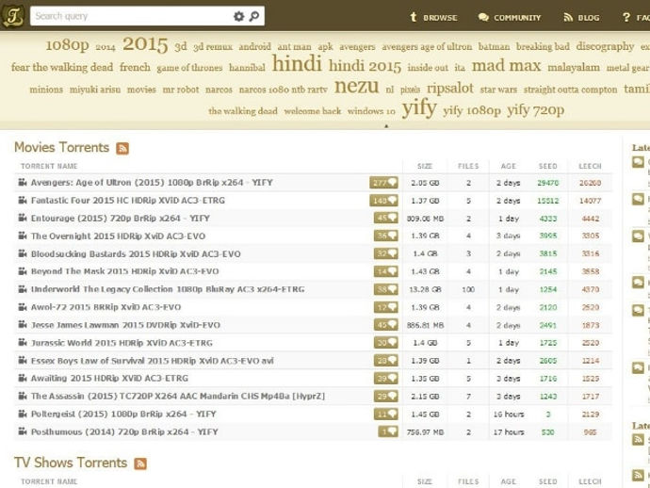Select the 'ripsalot' tag
This screenshot has width=650, height=488.
[449, 89]
